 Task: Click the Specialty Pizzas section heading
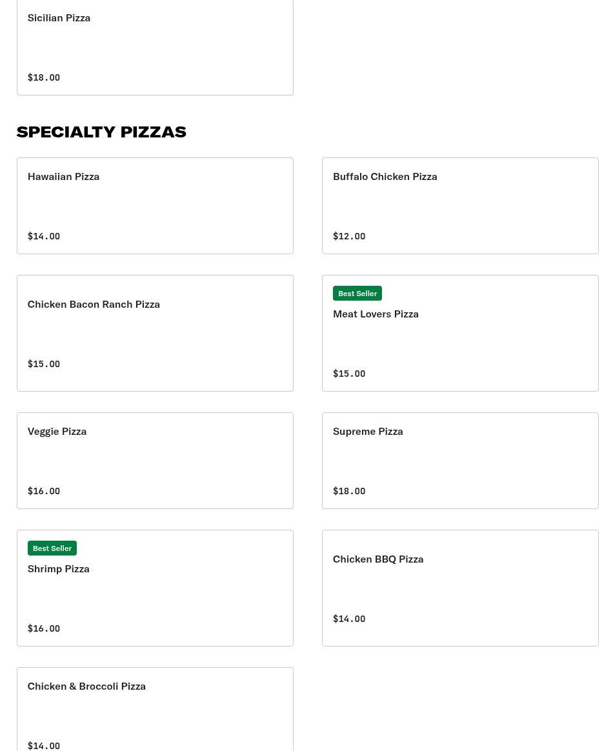pos(101,132)
